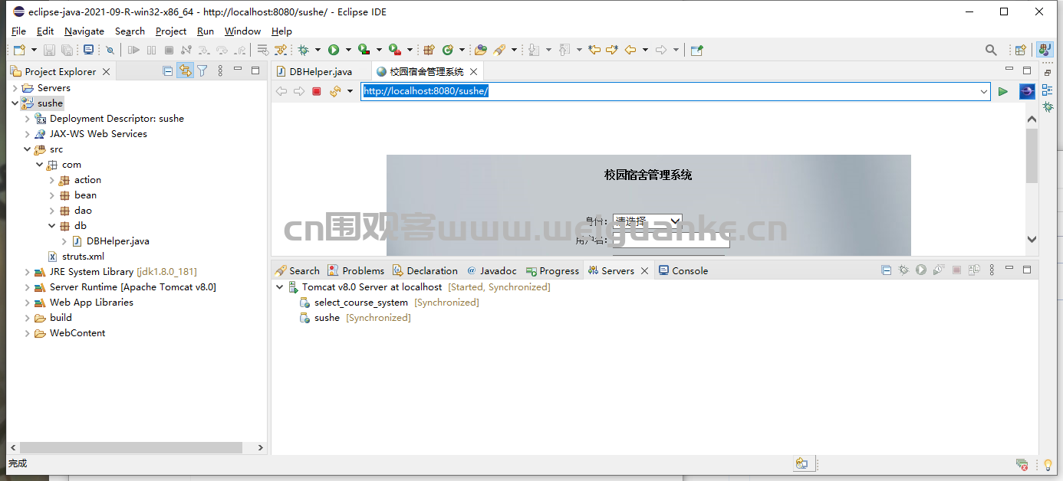Expand the JRE System Library node
The image size is (1063, 481).
click(x=28, y=272)
